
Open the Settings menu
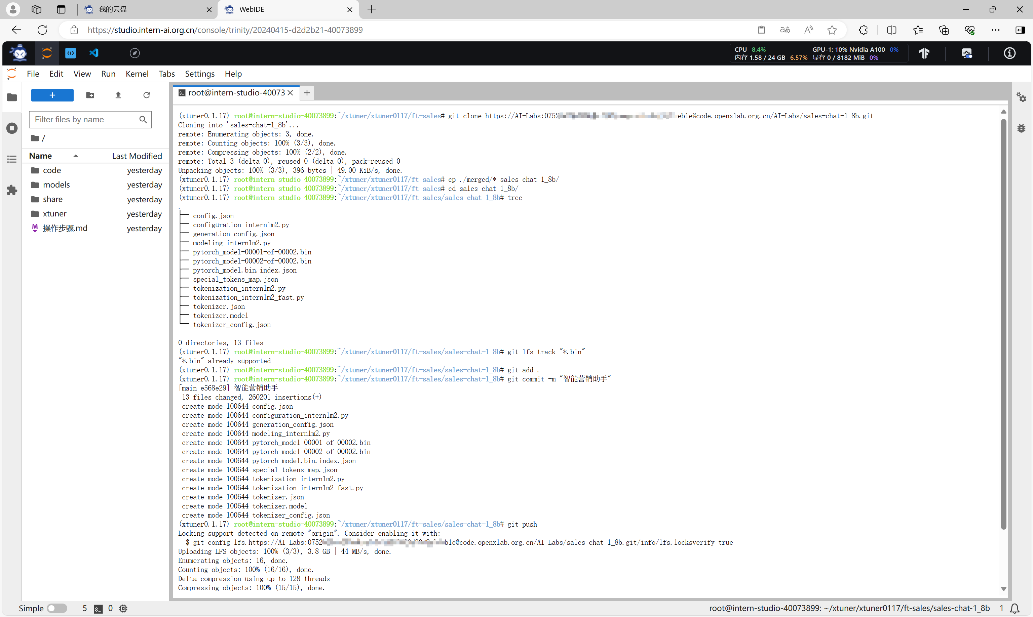200,74
